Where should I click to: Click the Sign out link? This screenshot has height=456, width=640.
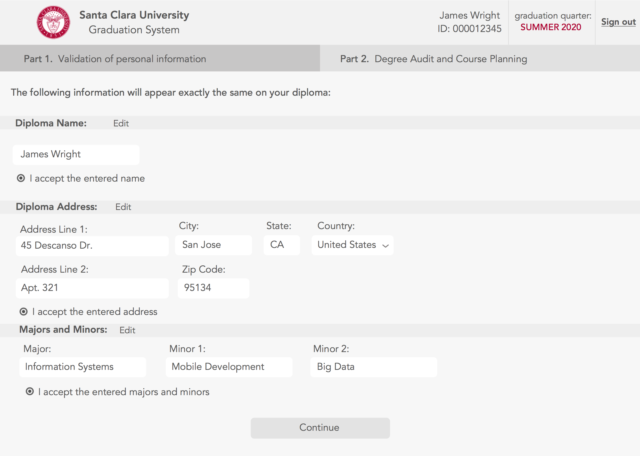(618, 22)
